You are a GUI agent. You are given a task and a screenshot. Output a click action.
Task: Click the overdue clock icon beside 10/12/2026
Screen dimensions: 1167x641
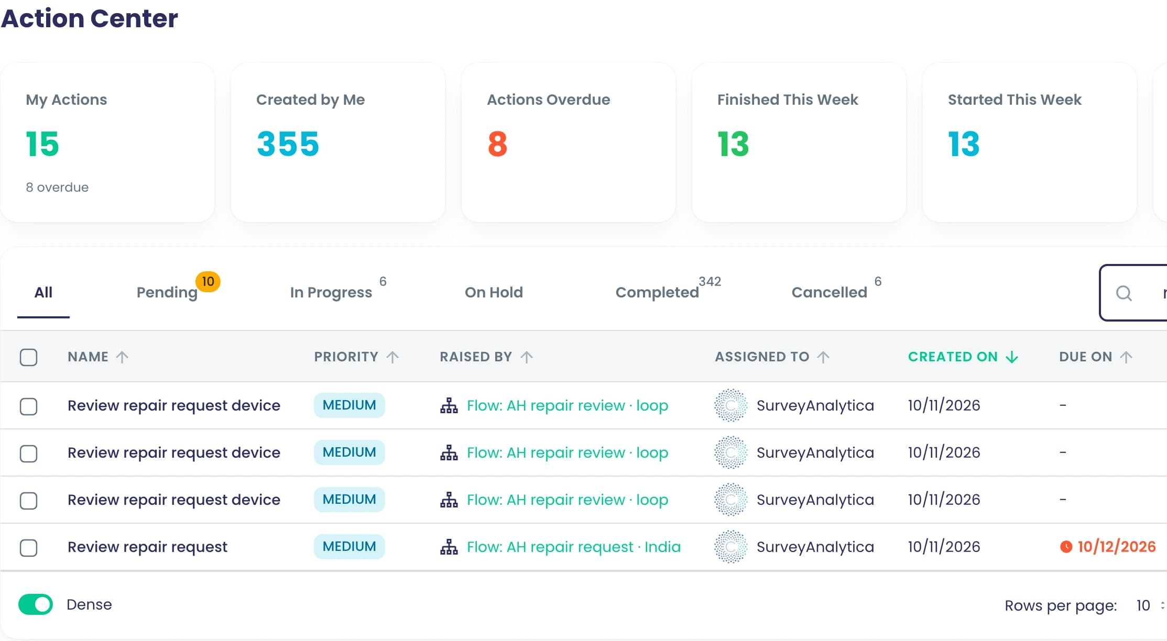point(1066,547)
